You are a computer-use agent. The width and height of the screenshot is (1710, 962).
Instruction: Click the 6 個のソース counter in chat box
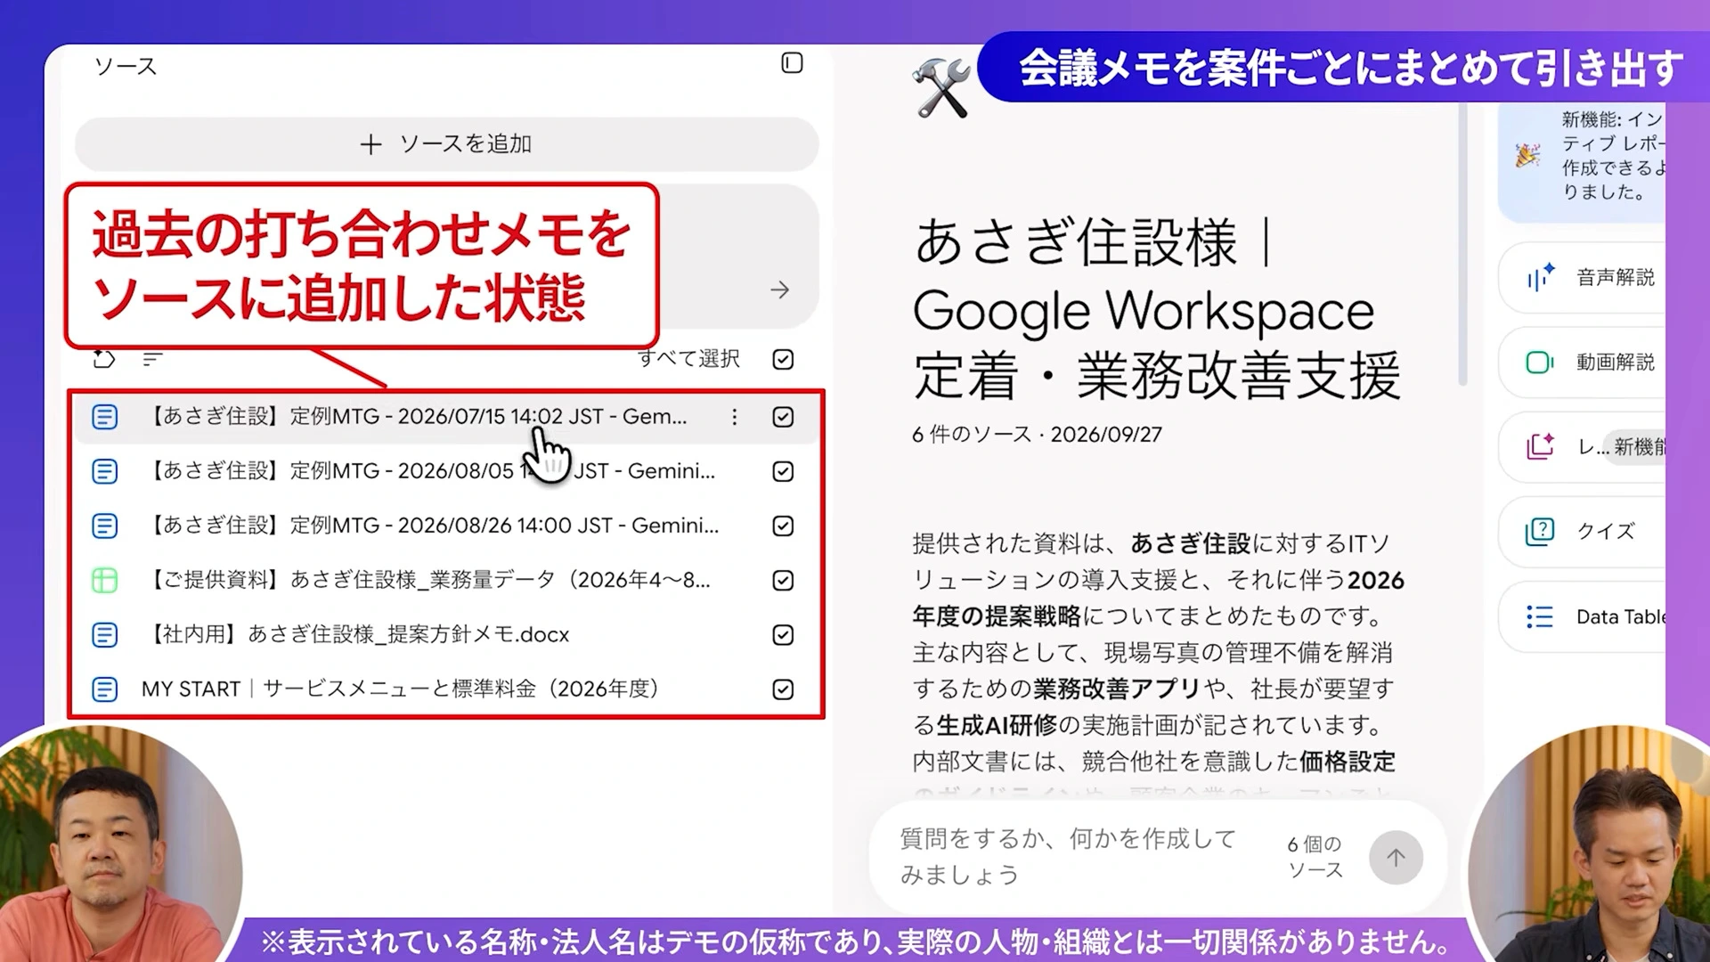point(1315,857)
